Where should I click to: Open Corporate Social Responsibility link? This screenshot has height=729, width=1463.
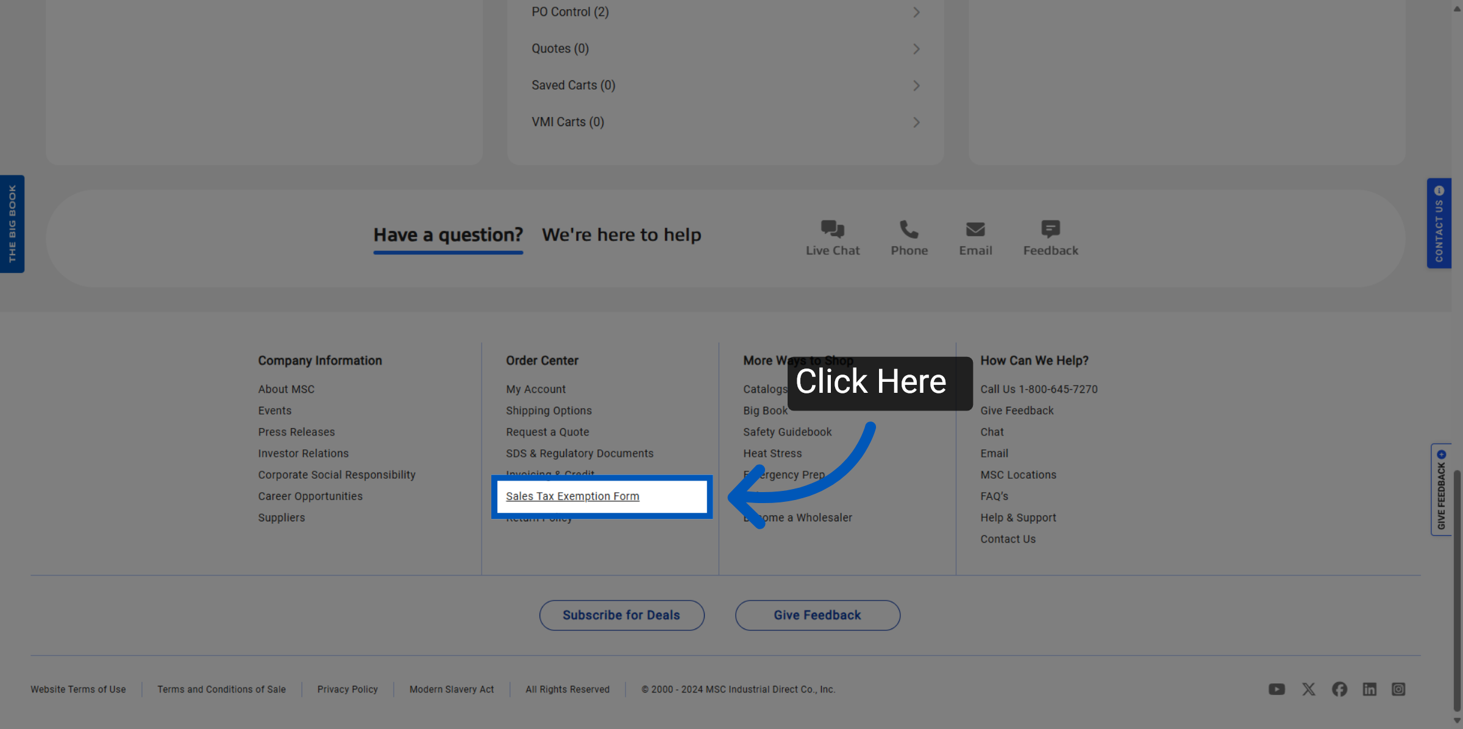pos(336,474)
